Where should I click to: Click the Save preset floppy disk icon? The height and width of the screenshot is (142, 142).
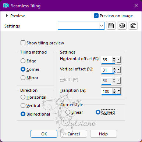click(x=111, y=26)
